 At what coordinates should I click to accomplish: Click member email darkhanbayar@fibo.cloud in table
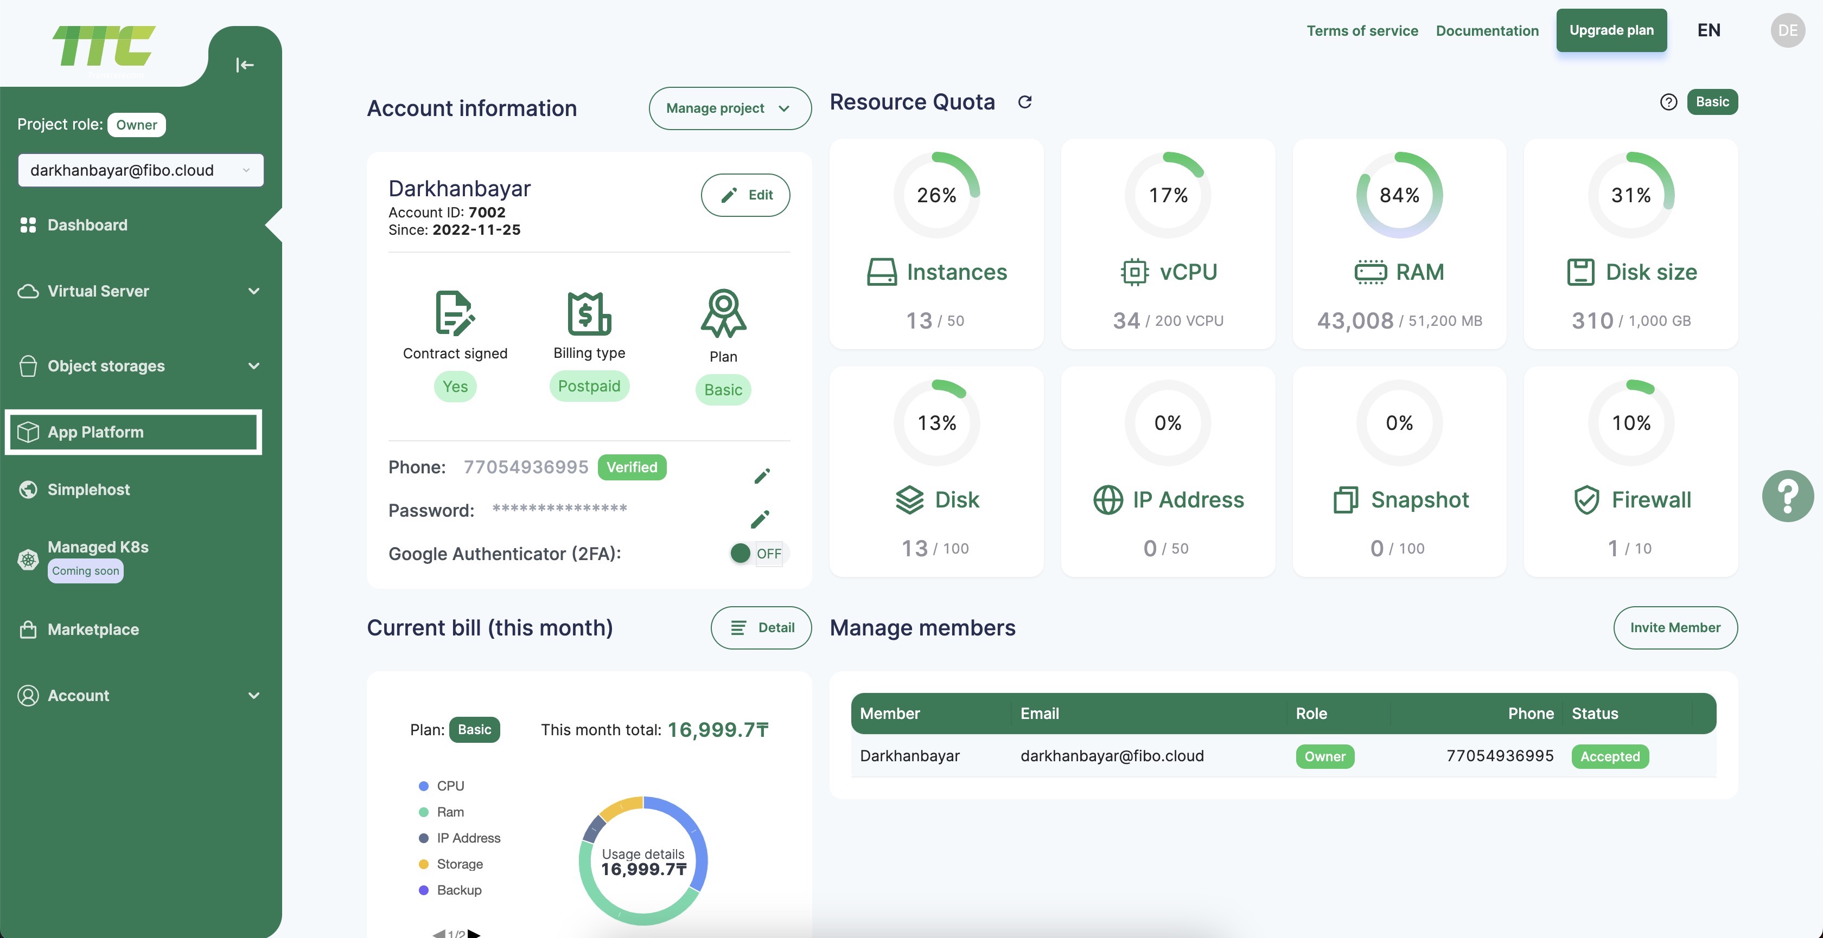(1112, 755)
